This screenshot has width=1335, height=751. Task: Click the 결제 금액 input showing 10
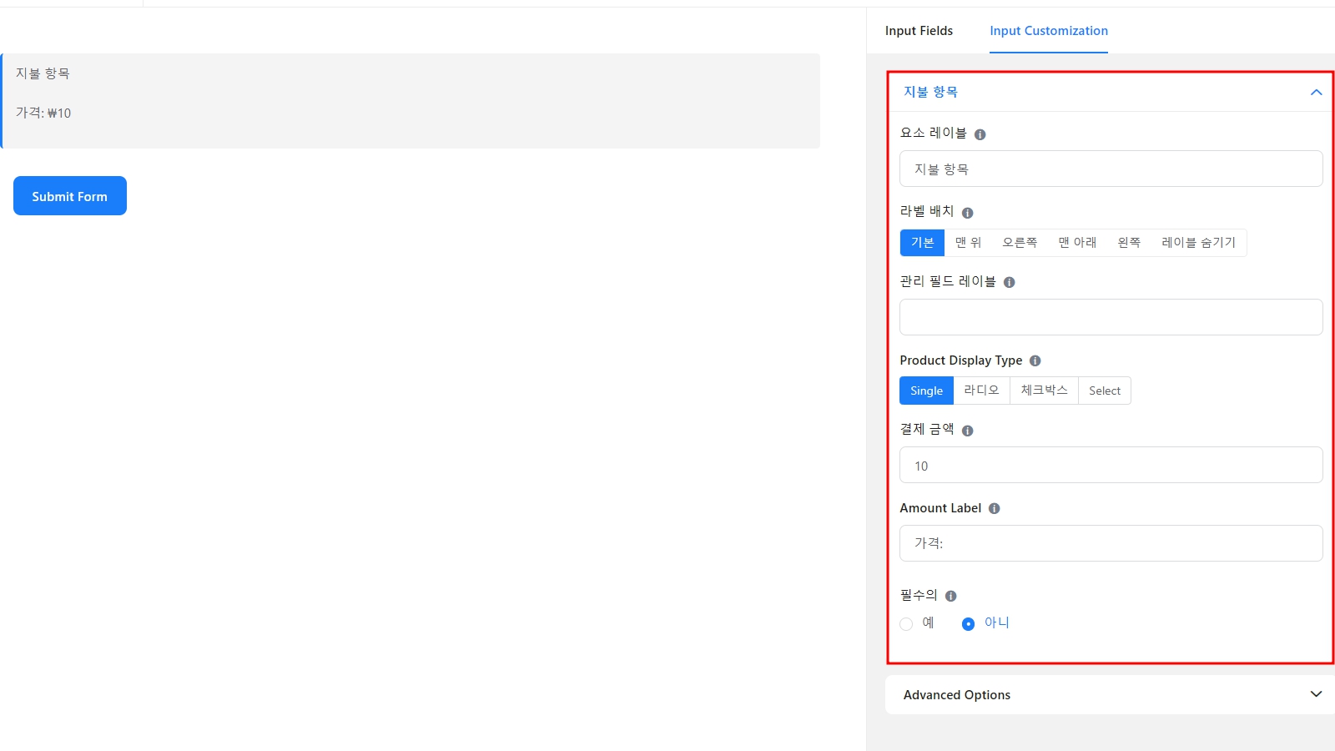1111,465
